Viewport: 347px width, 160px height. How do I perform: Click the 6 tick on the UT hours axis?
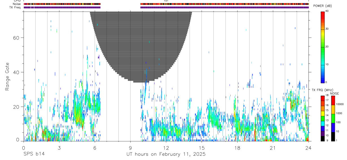[x=95, y=148]
